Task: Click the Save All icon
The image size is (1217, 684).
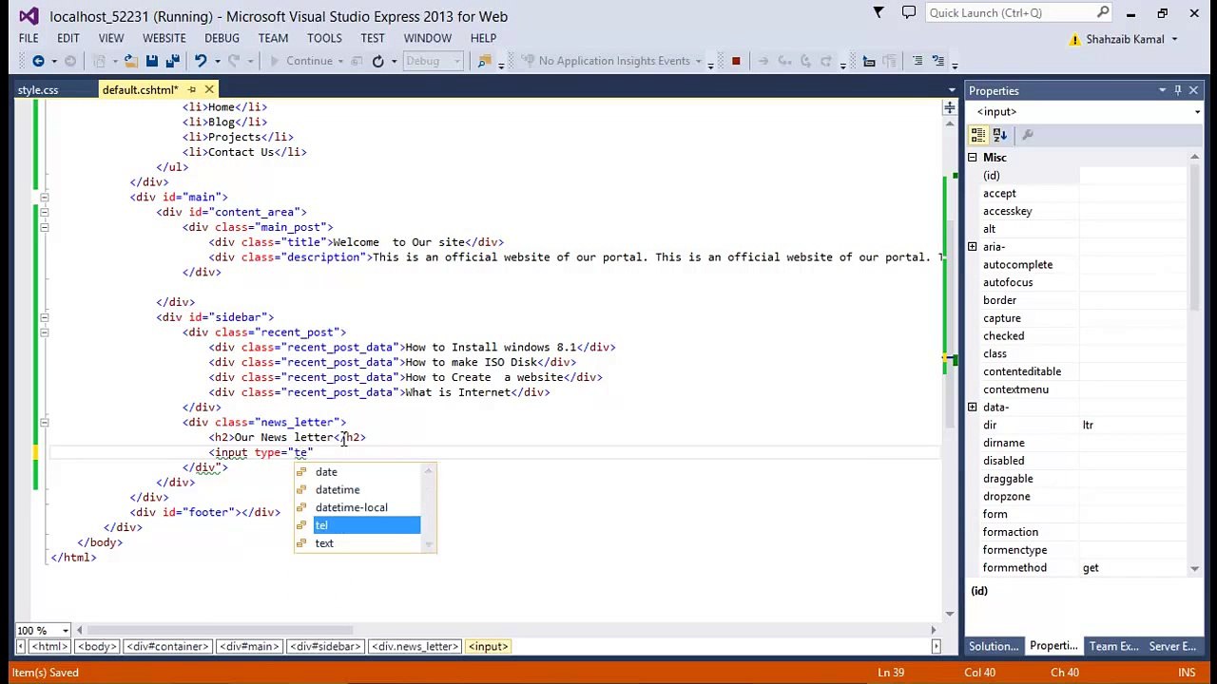Action: point(172,61)
